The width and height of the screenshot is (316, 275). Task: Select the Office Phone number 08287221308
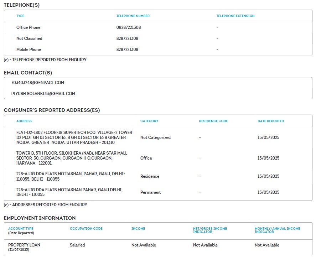pos(129,27)
